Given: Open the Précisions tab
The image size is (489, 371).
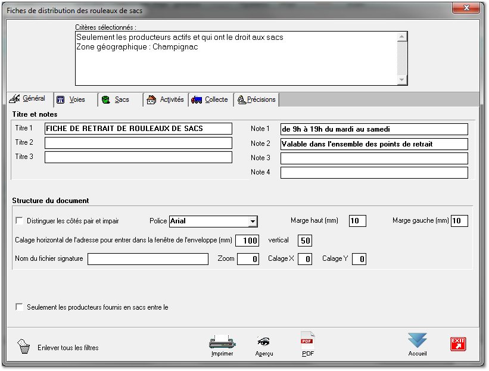Looking at the screenshot, I should click(x=256, y=99).
